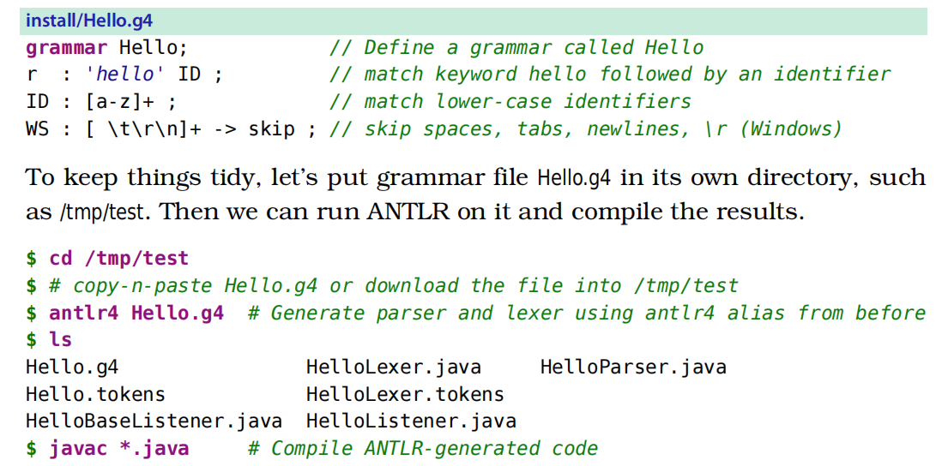The width and height of the screenshot is (936, 466).
Task: Click the 'grammar Hello;' declaration
Action: (x=107, y=47)
